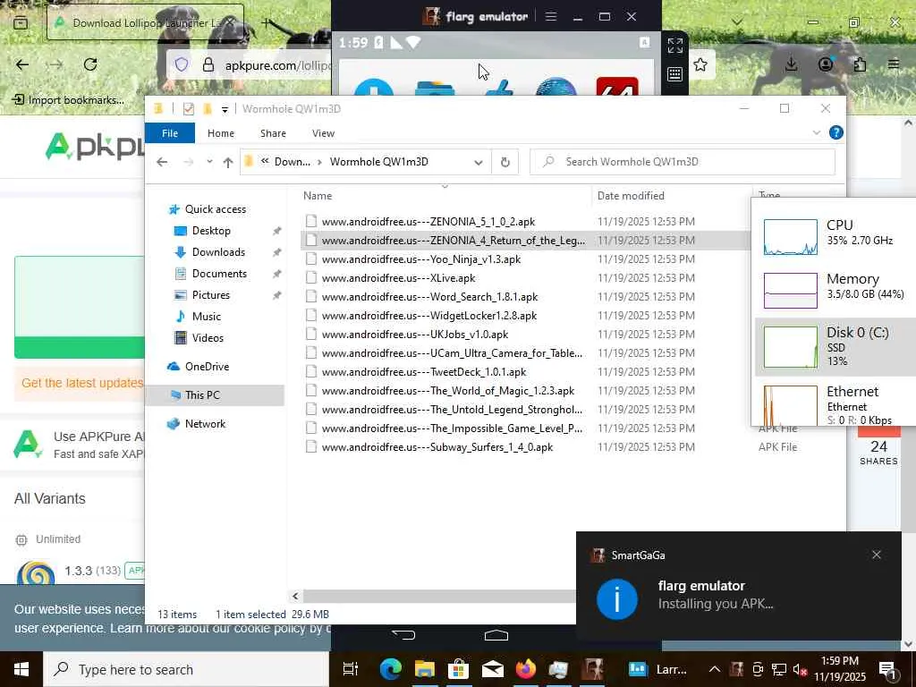Viewport: 916px width, 687px height.
Task: Click the Explorer horizontal scrollbar
Action: point(438,596)
